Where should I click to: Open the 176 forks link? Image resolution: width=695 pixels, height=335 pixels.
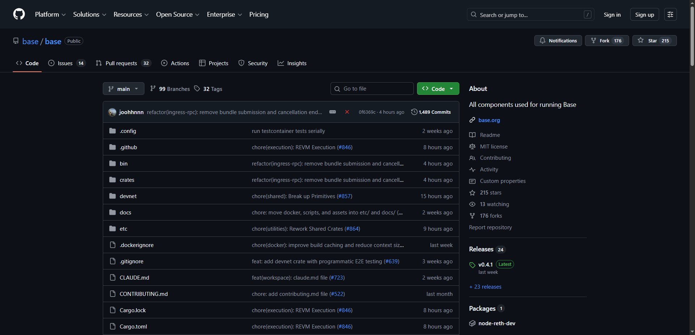tap(486, 216)
